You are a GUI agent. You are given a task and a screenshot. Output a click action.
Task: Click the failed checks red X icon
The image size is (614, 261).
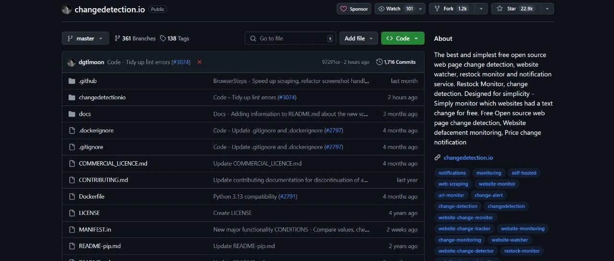pyautogui.click(x=200, y=62)
